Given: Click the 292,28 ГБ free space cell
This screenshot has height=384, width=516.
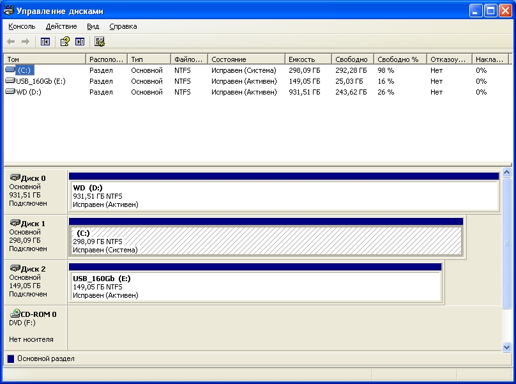Looking at the screenshot, I should (x=351, y=70).
